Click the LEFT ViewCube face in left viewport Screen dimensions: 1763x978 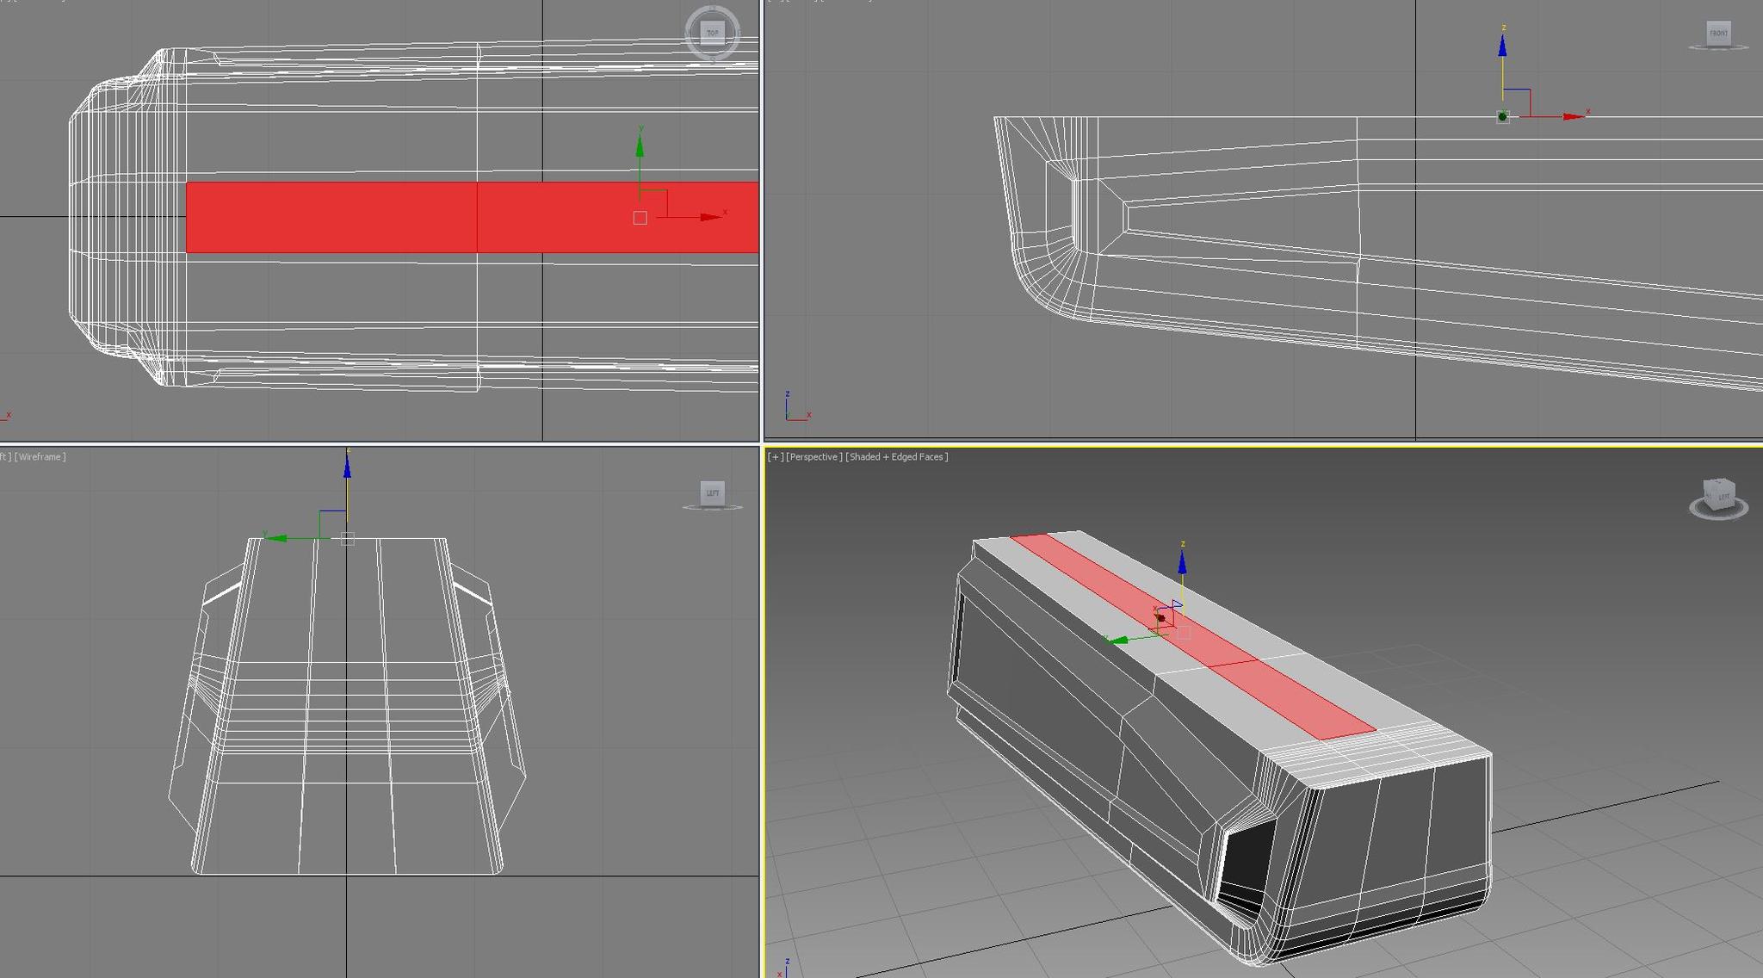[x=713, y=492]
